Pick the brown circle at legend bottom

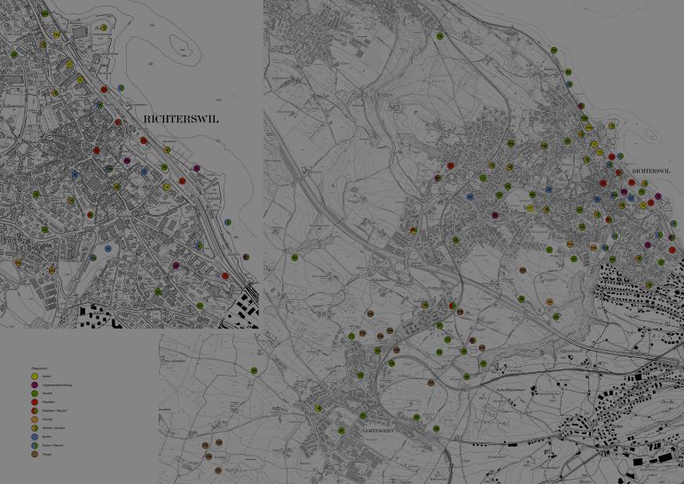point(33,454)
